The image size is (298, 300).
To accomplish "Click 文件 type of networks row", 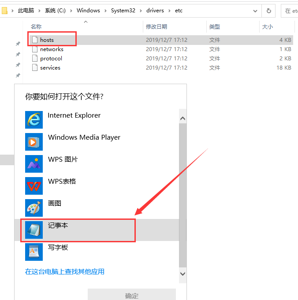I will click(x=215, y=49).
